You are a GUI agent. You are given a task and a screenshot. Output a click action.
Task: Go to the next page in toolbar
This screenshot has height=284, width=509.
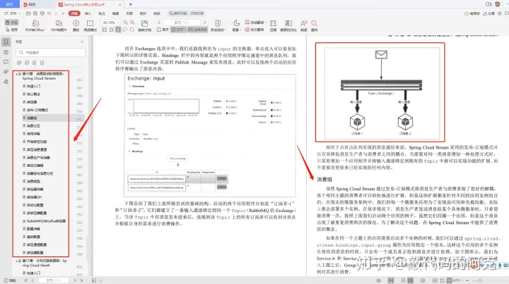point(204,23)
